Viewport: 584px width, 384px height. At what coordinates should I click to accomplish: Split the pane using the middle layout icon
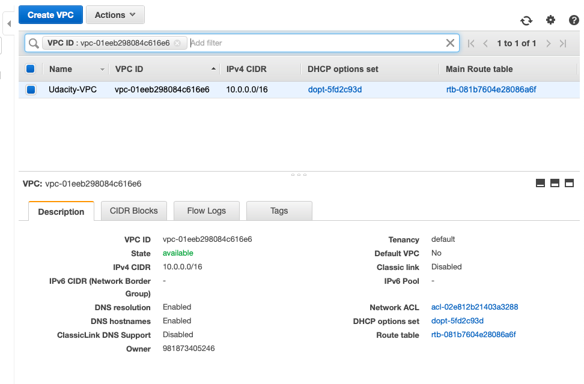click(555, 183)
